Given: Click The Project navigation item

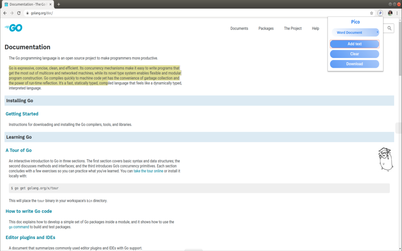Looking at the screenshot, I should [x=293, y=29].
